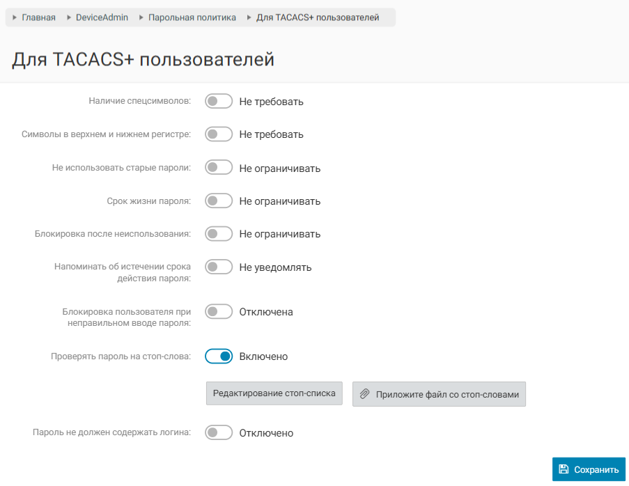The height and width of the screenshot is (486, 629).
Task: Toggle Символы в верхнем и нижнем регистре
Action: coord(218,134)
